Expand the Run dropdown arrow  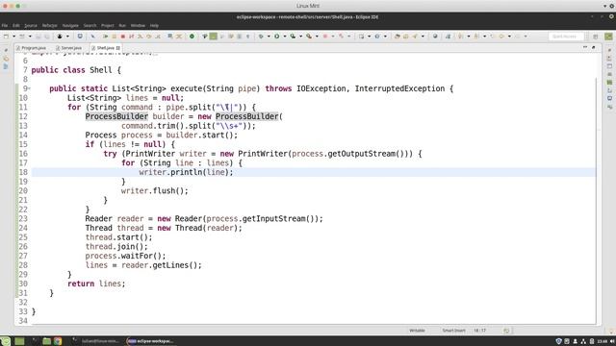tap(285, 37)
